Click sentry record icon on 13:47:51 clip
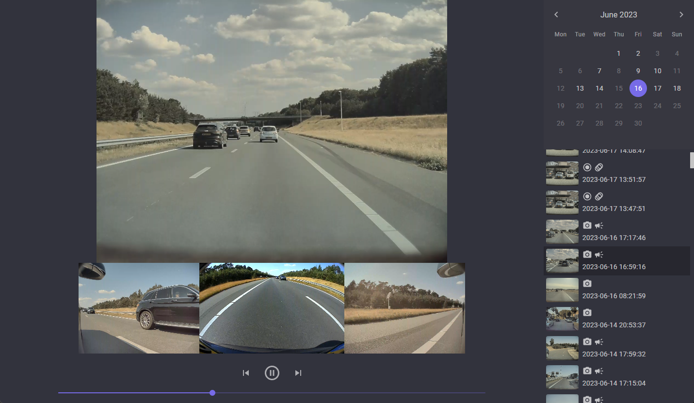694x403 pixels. tap(587, 196)
